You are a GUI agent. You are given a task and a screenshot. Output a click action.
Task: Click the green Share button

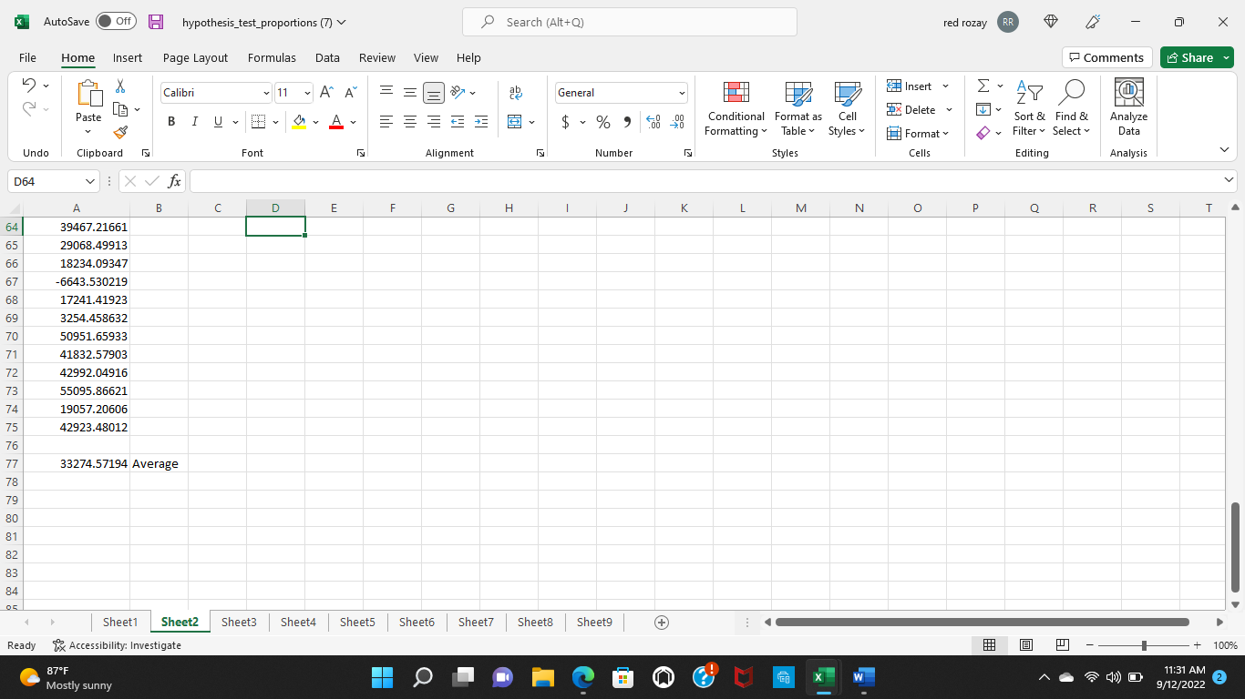click(x=1197, y=57)
